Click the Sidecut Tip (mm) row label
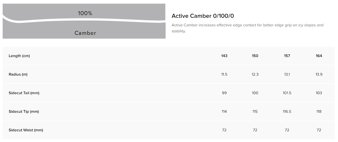The width and height of the screenshot is (338, 142). (x=24, y=111)
